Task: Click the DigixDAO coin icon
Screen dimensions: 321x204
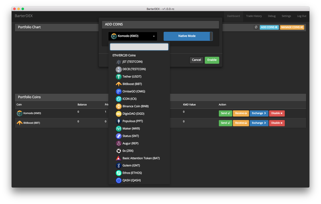Action: click(119, 114)
